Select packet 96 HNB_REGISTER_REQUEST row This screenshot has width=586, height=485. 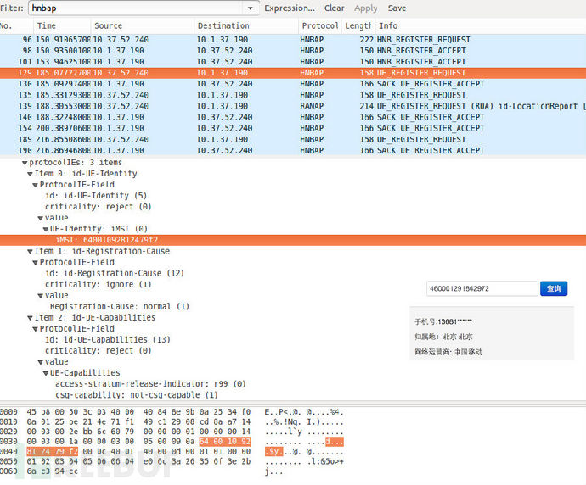(255, 40)
